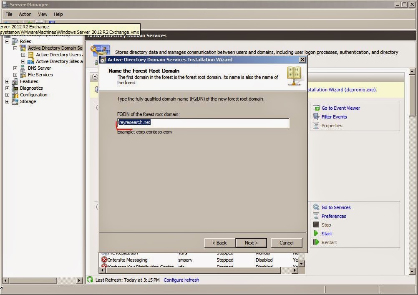Image resolution: width=418 pixels, height=295 pixels.
Task: Click the Intersite Messaging error icon
Action: [104, 260]
